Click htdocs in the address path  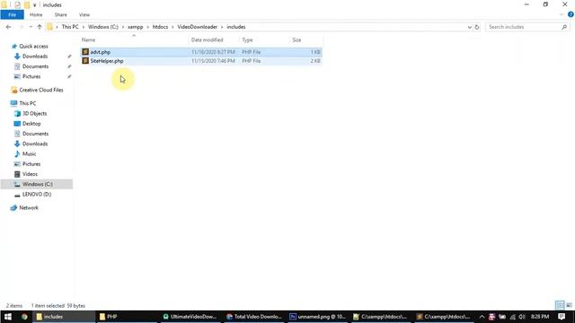(x=160, y=27)
